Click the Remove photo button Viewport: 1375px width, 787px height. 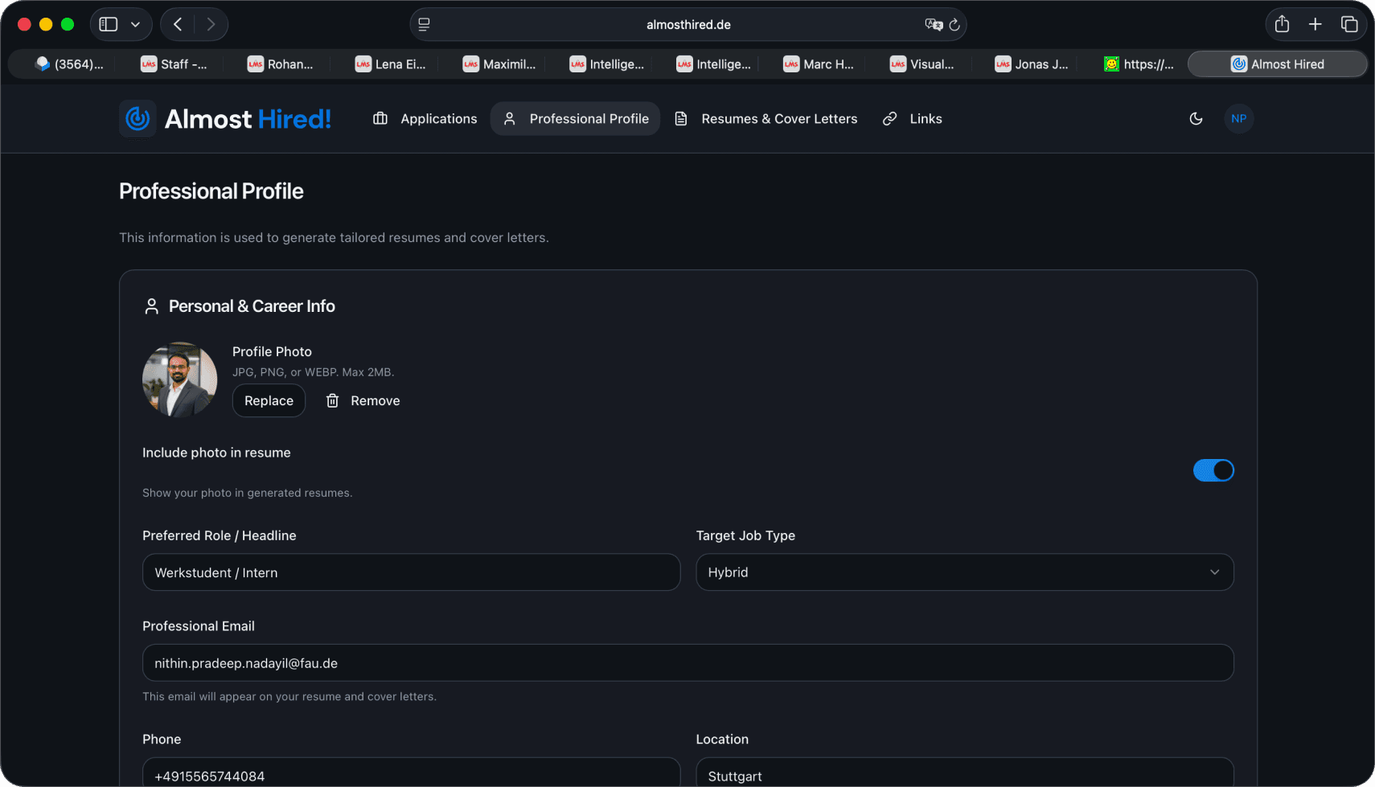click(x=363, y=400)
